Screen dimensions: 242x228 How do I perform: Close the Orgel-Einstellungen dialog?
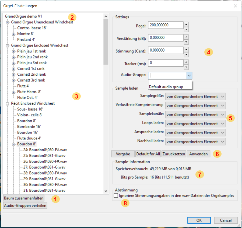coord(235,6)
